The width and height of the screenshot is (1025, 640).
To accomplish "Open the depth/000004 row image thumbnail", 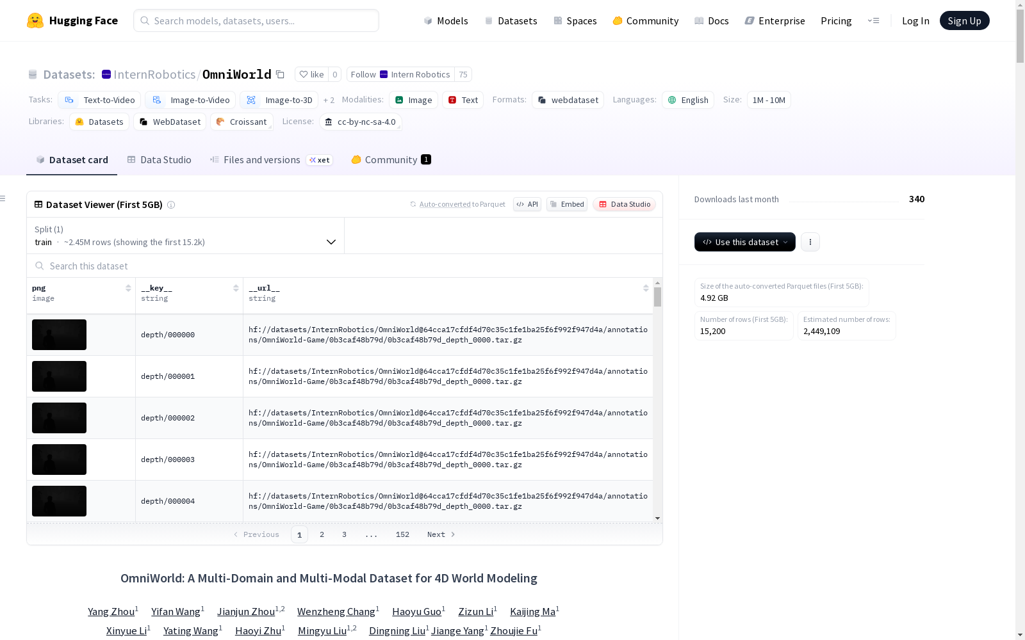I will click(x=59, y=501).
